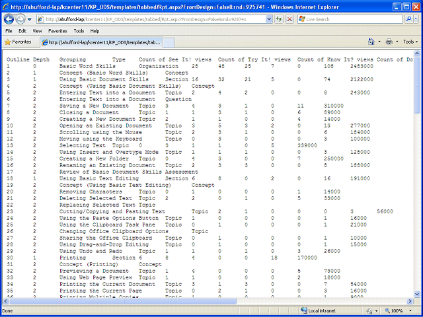Expand the Home button dropdown arrow
Screen dimensions: 423x317
click(379, 42)
